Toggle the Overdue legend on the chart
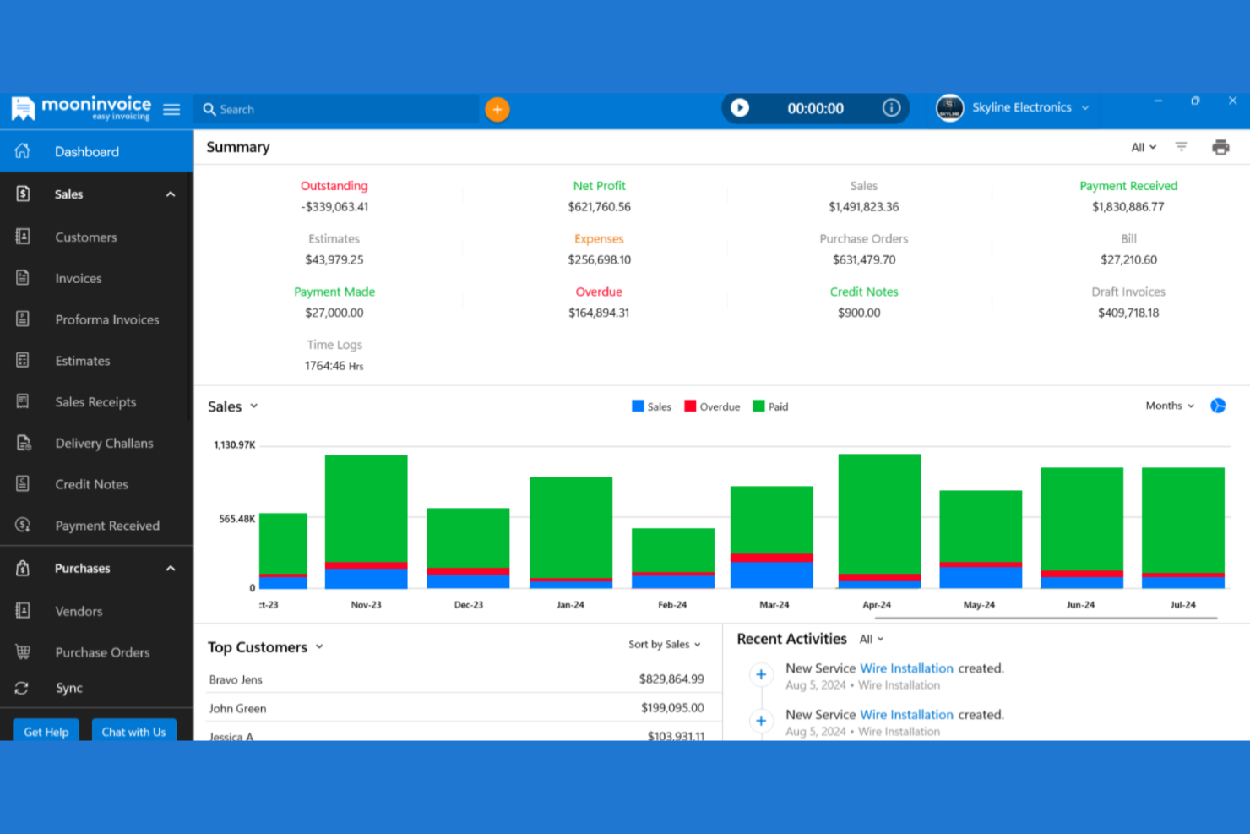Screen dimensions: 1250x834 710,406
